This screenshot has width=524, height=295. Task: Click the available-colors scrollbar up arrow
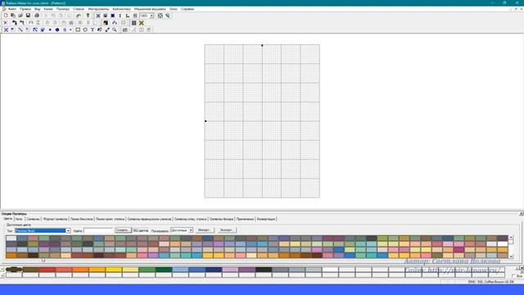point(511,238)
